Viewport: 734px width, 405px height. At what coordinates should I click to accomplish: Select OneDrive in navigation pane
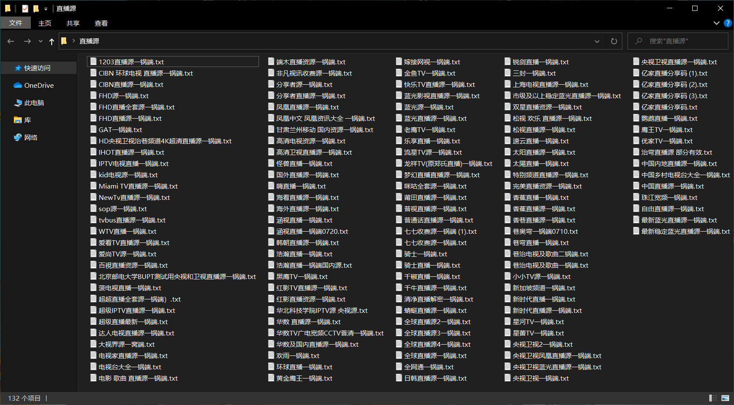point(39,85)
